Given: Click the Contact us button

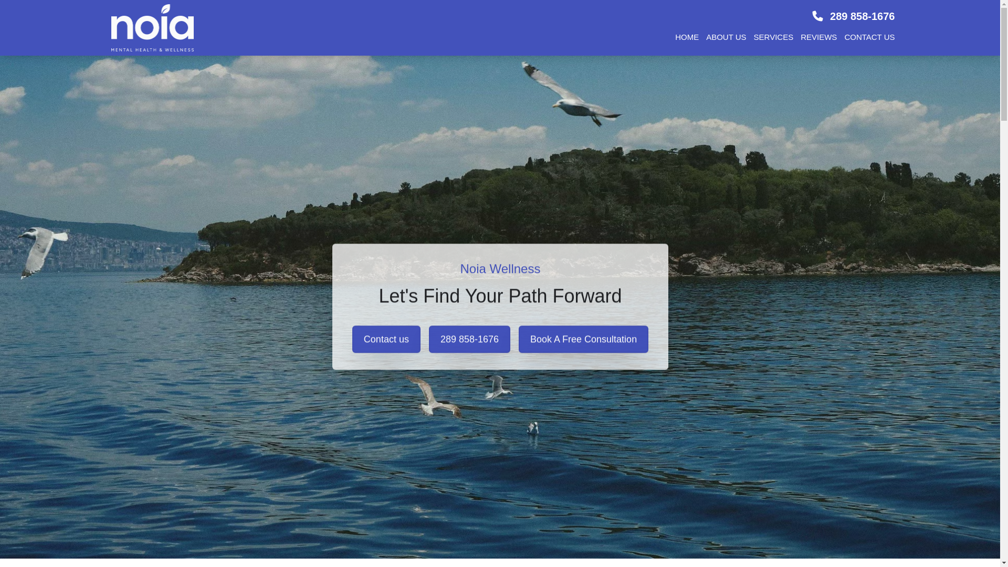Looking at the screenshot, I should [x=386, y=339].
